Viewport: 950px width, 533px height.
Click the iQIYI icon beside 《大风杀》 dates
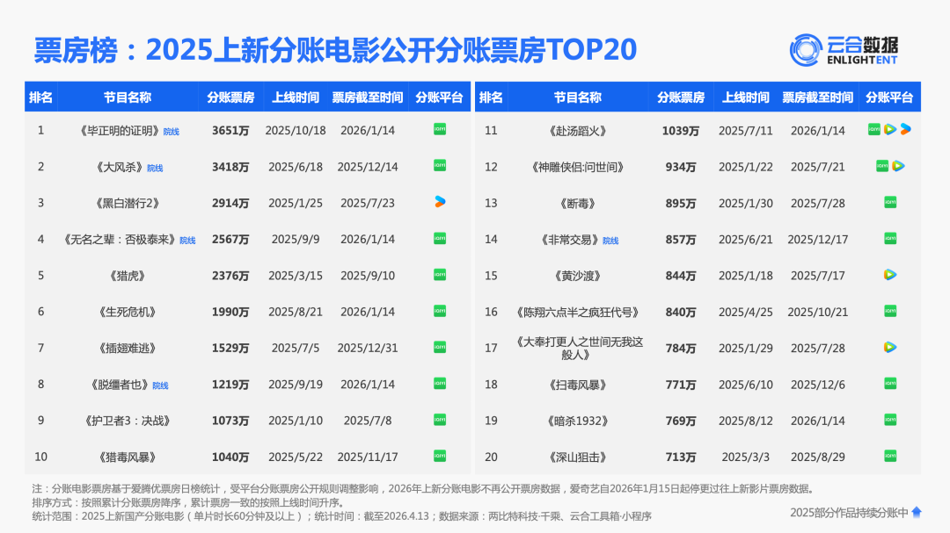click(440, 166)
